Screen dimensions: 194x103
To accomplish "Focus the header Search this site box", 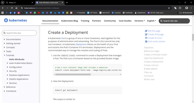I will click(x=174, y=21).
